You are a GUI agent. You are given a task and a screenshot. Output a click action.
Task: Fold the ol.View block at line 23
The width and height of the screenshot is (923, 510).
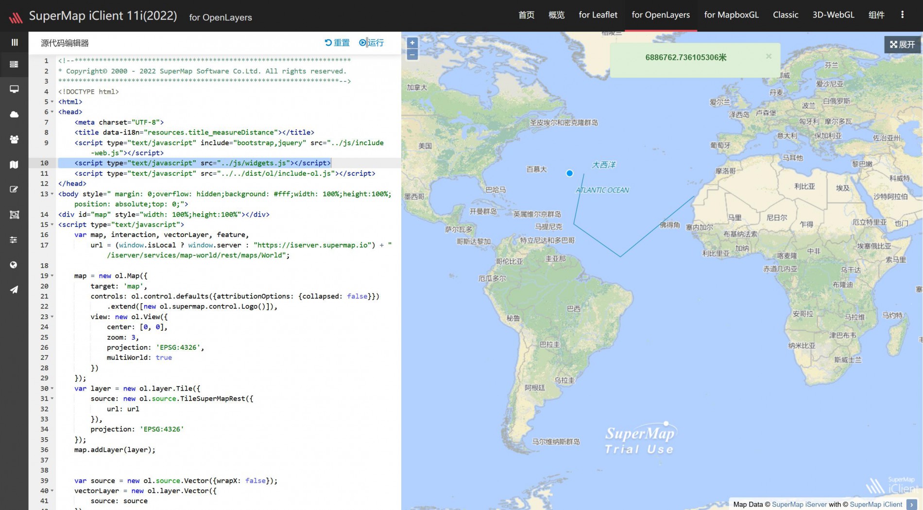[x=52, y=317]
